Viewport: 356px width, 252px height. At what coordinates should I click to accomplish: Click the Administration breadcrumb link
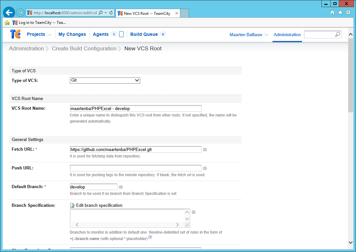26,48
